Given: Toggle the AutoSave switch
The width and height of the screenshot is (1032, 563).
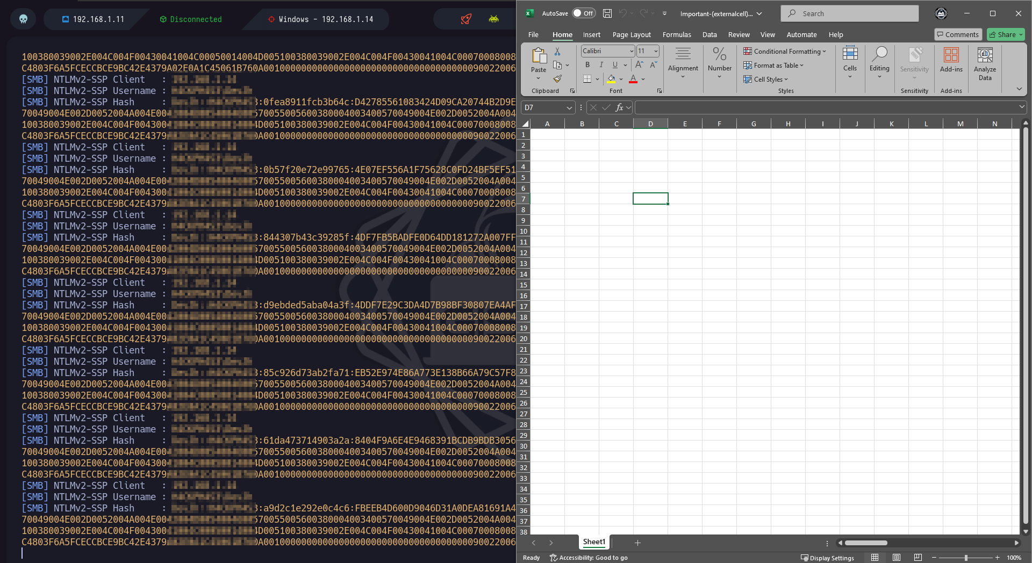Looking at the screenshot, I should (x=584, y=13).
